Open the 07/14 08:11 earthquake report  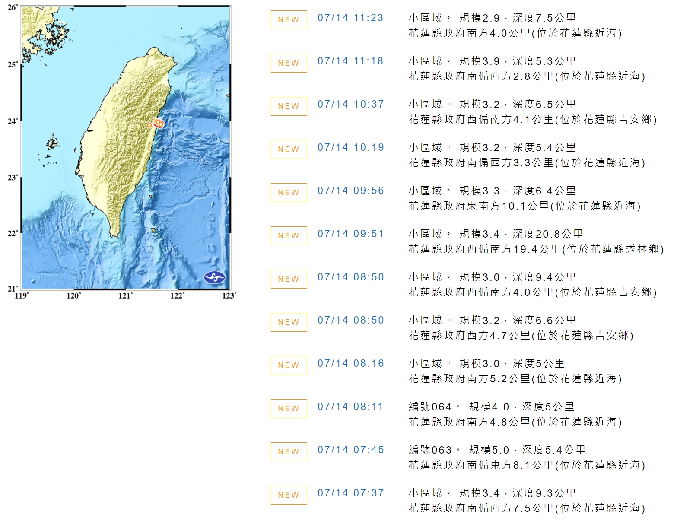[x=350, y=407]
